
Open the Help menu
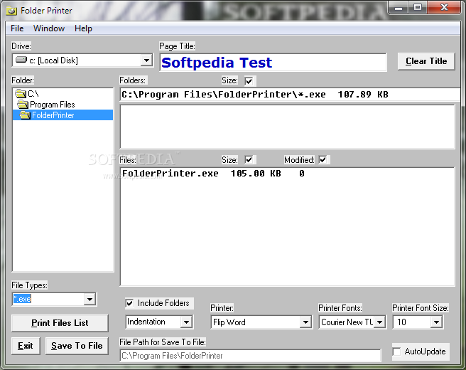point(83,28)
